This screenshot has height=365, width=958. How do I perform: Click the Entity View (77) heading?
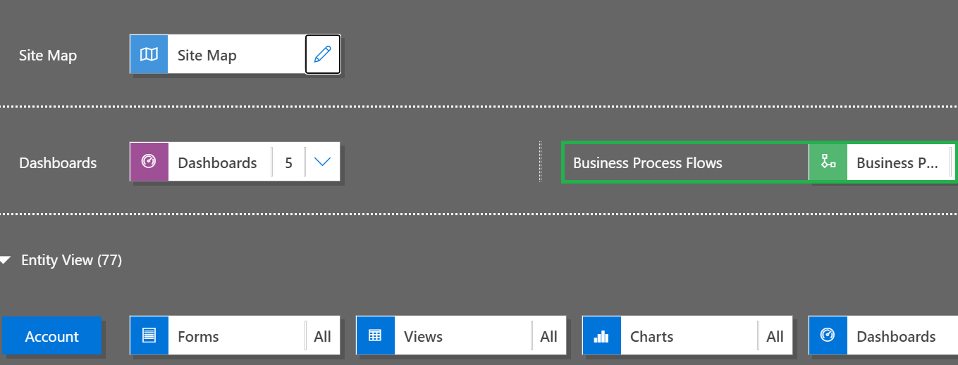click(x=71, y=260)
